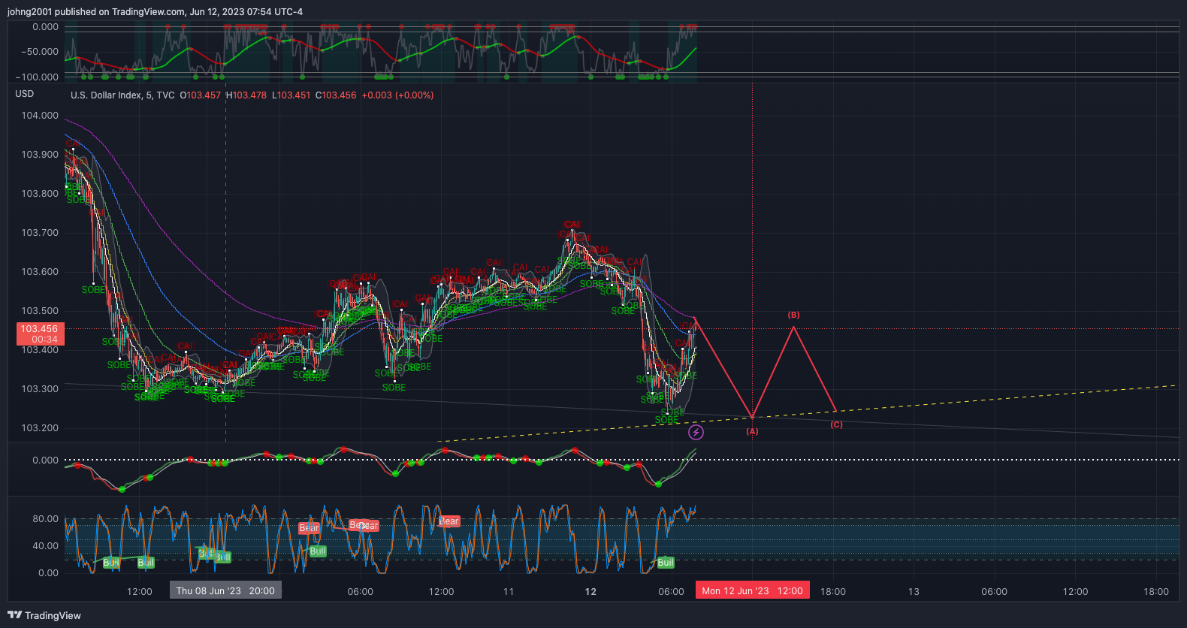Click the red 'Mon 12 Jun '23 12:00' date label
Screen dimensions: 1187x628
tap(752, 590)
